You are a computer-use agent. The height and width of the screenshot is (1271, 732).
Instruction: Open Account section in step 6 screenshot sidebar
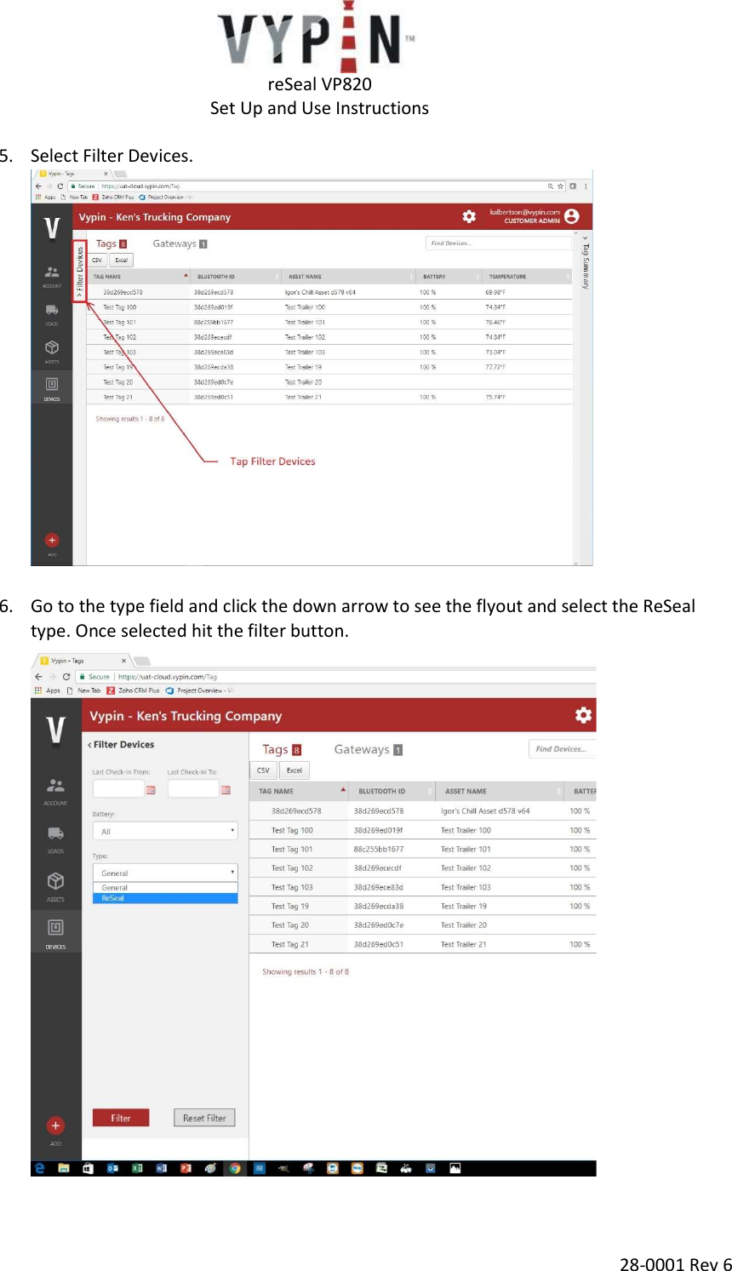coord(55,790)
